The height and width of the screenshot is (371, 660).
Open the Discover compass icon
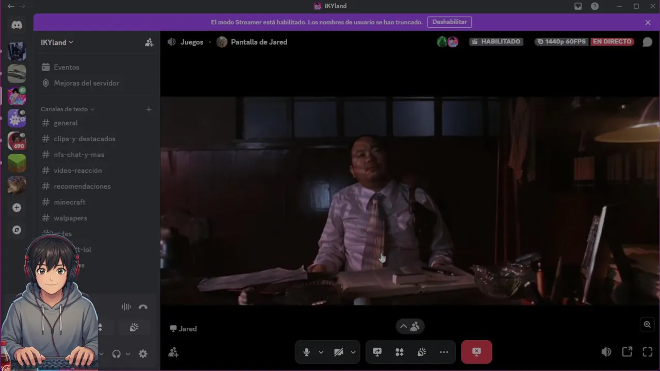pos(16,230)
